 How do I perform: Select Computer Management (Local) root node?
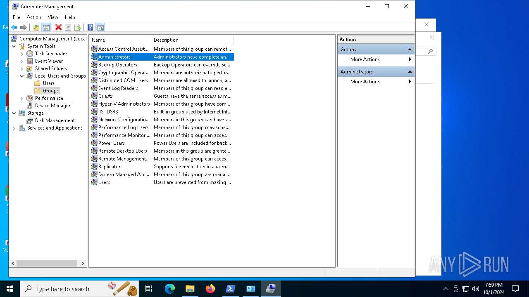pos(53,39)
